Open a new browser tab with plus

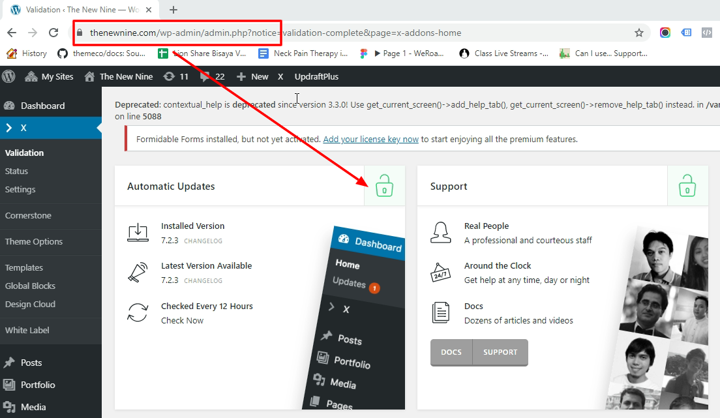pos(173,10)
